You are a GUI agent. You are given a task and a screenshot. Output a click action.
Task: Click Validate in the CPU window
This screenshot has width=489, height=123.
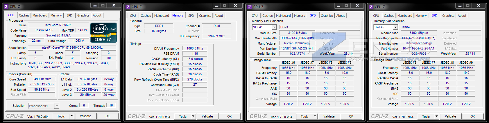[85, 116]
